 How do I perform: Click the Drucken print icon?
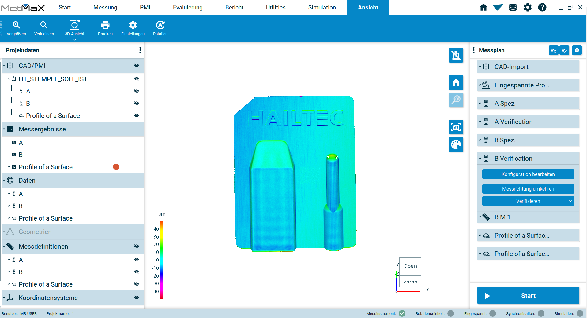[x=105, y=28]
